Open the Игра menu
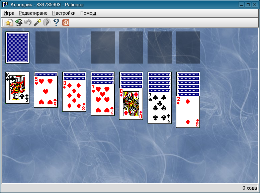260x193 pixels. [x=9, y=13]
